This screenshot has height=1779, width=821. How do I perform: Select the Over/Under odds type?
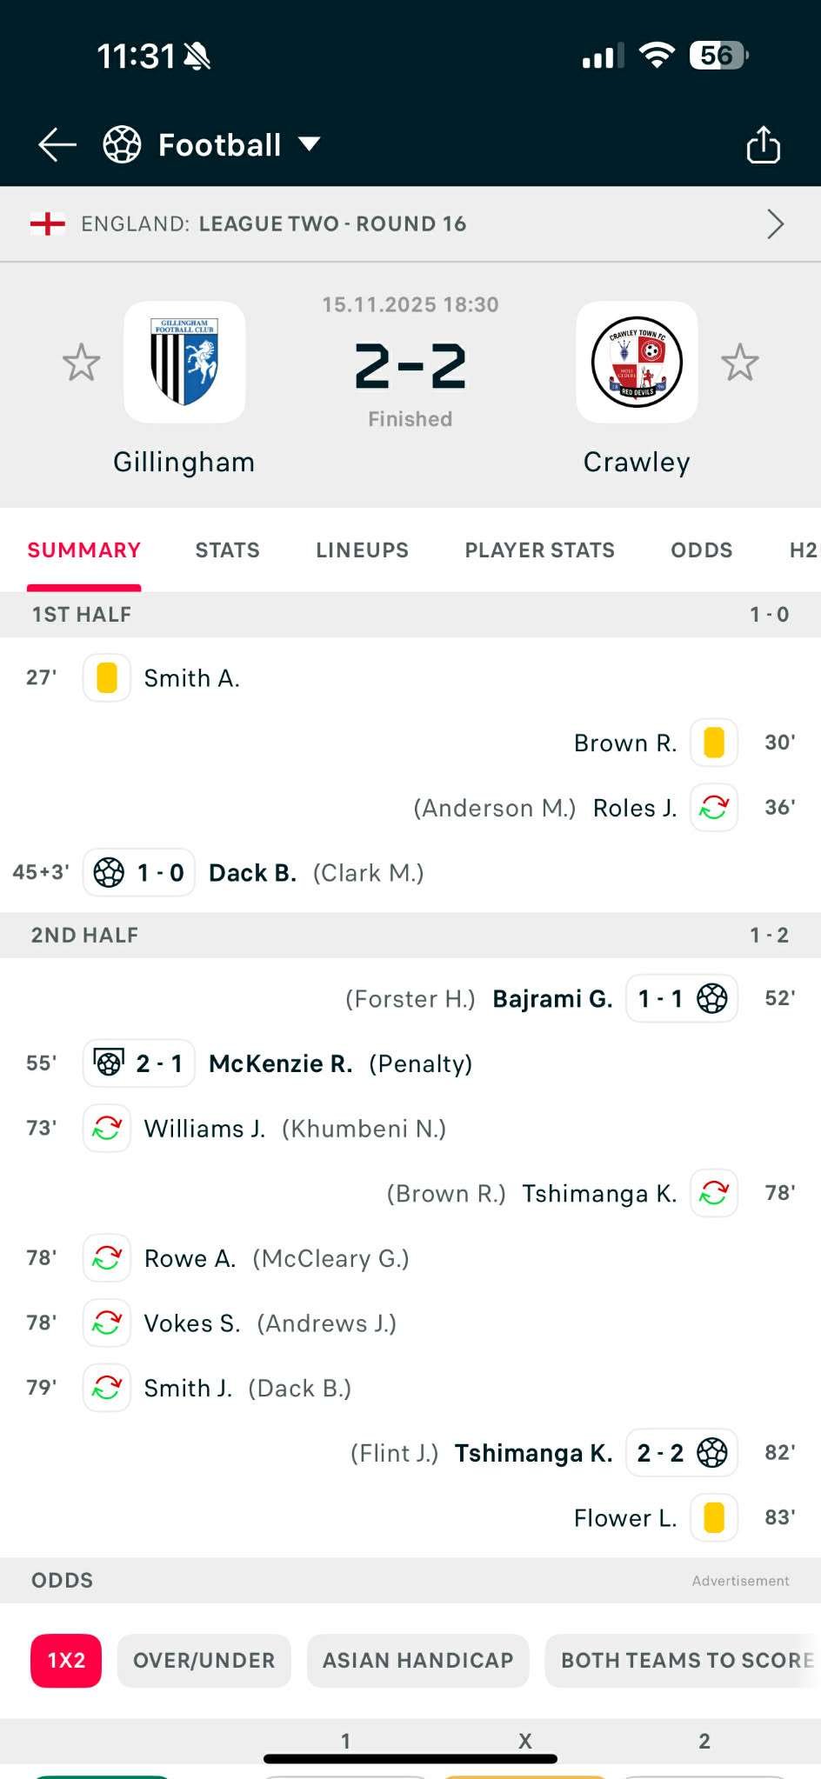(204, 1660)
